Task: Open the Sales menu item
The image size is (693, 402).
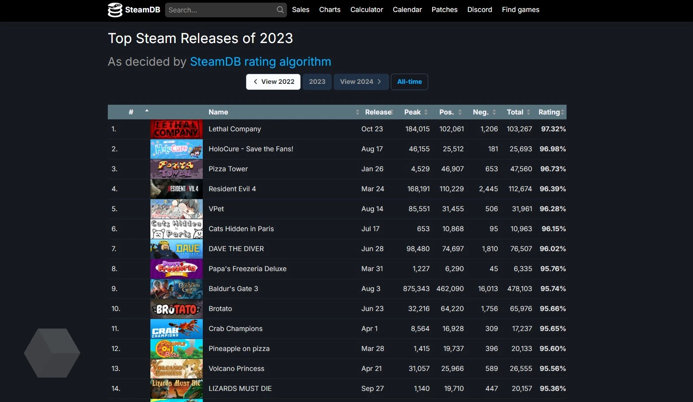Action: 300,10
